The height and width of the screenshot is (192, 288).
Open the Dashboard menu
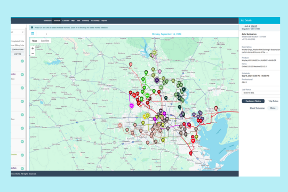click(47, 21)
